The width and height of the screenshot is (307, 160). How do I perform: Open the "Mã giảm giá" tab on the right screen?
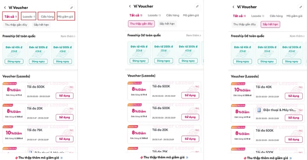(x=294, y=16)
